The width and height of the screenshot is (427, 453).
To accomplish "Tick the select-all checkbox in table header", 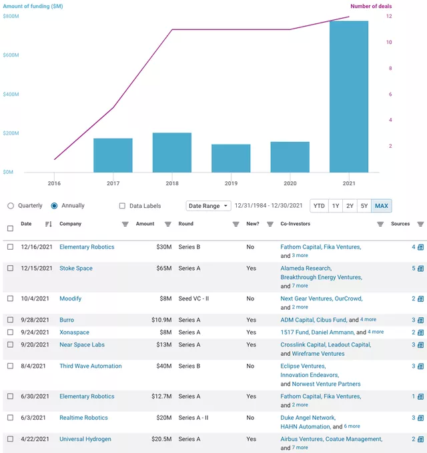I will click(11, 228).
